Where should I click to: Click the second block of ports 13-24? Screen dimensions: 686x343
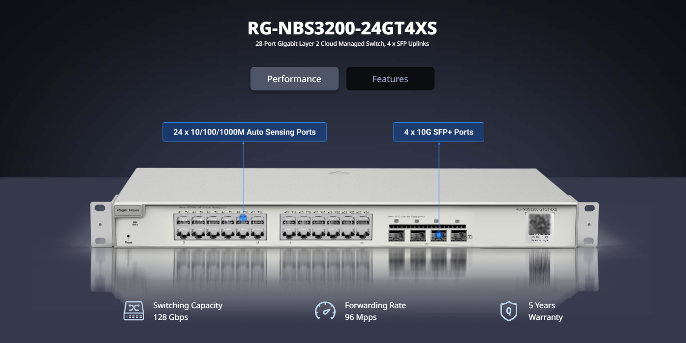point(325,227)
